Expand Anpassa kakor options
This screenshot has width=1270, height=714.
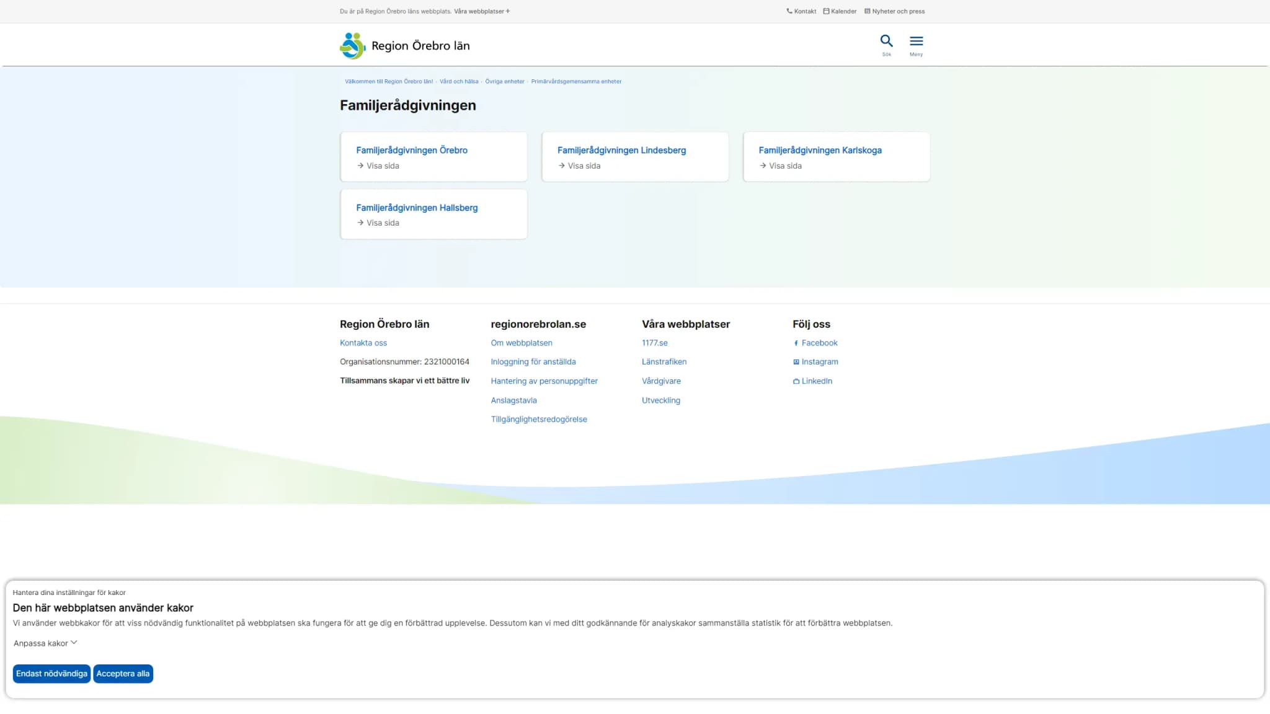(45, 643)
